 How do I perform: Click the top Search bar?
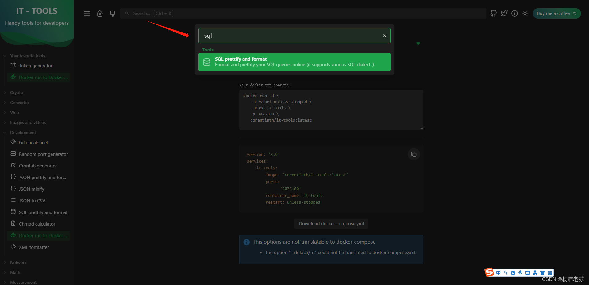[303, 13]
